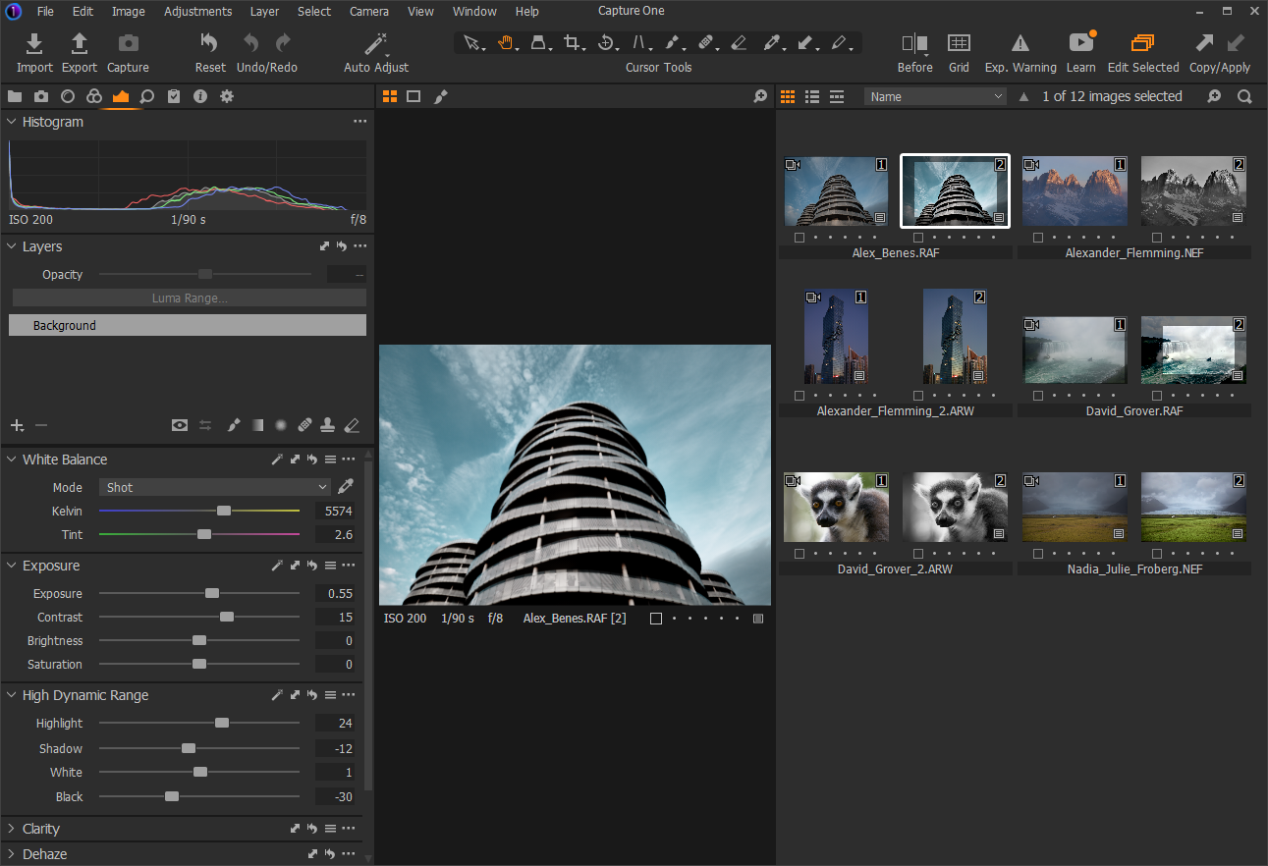Collapse the White Balance panel
Viewport: 1268px width, 866px height.
12,460
